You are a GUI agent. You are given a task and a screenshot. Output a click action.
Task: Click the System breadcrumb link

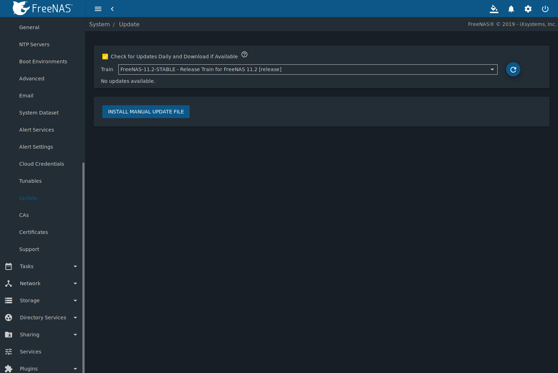(x=99, y=24)
